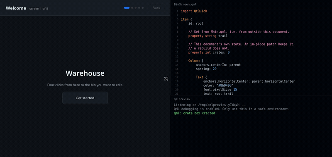
Task: Click the 'anchors.centerIn: parent' line
Action: point(218,65)
